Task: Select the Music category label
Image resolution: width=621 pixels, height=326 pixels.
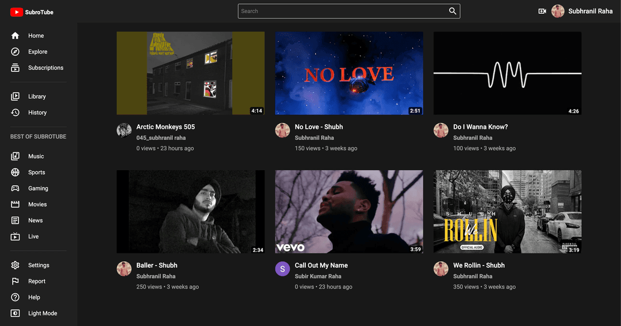Action: click(36, 156)
